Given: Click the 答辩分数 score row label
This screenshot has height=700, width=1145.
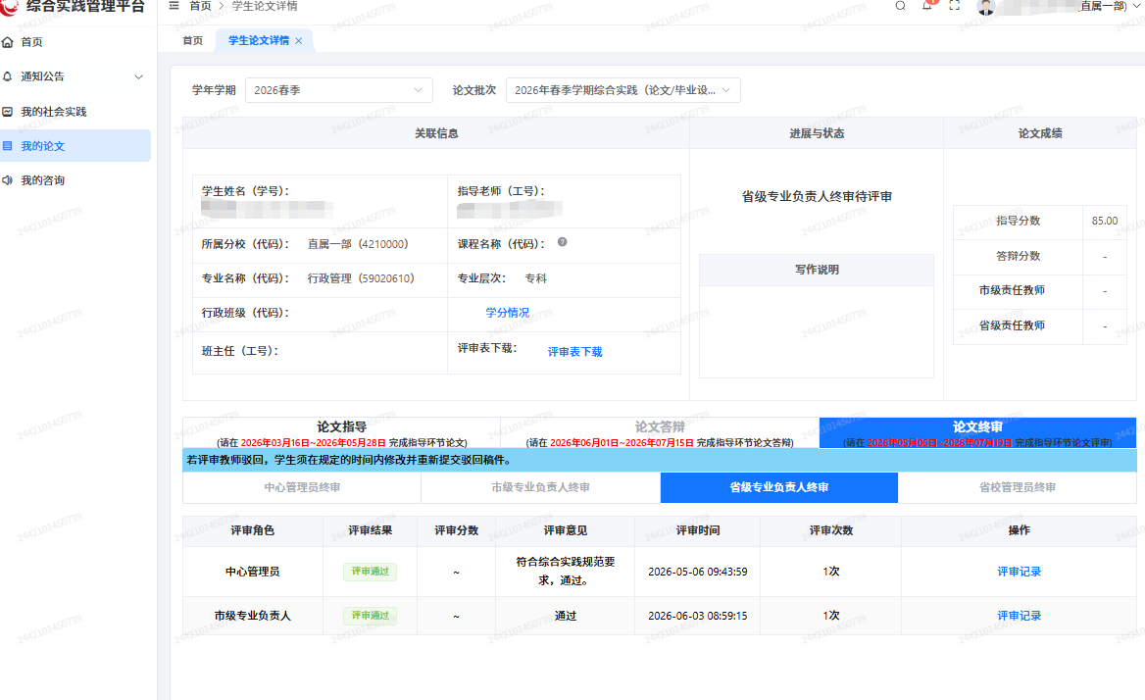Looking at the screenshot, I should (x=1018, y=256).
